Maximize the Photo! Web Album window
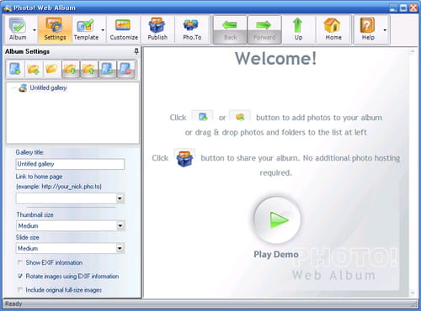Viewport: 421px width, 311px height. pyautogui.click(x=403, y=8)
